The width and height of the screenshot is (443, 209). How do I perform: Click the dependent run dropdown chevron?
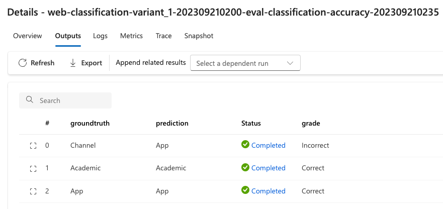(290, 63)
